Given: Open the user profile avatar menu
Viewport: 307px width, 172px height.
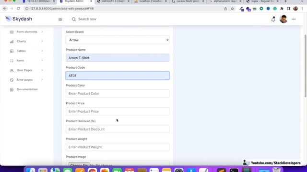Looking at the screenshot, I should pos(283,19).
